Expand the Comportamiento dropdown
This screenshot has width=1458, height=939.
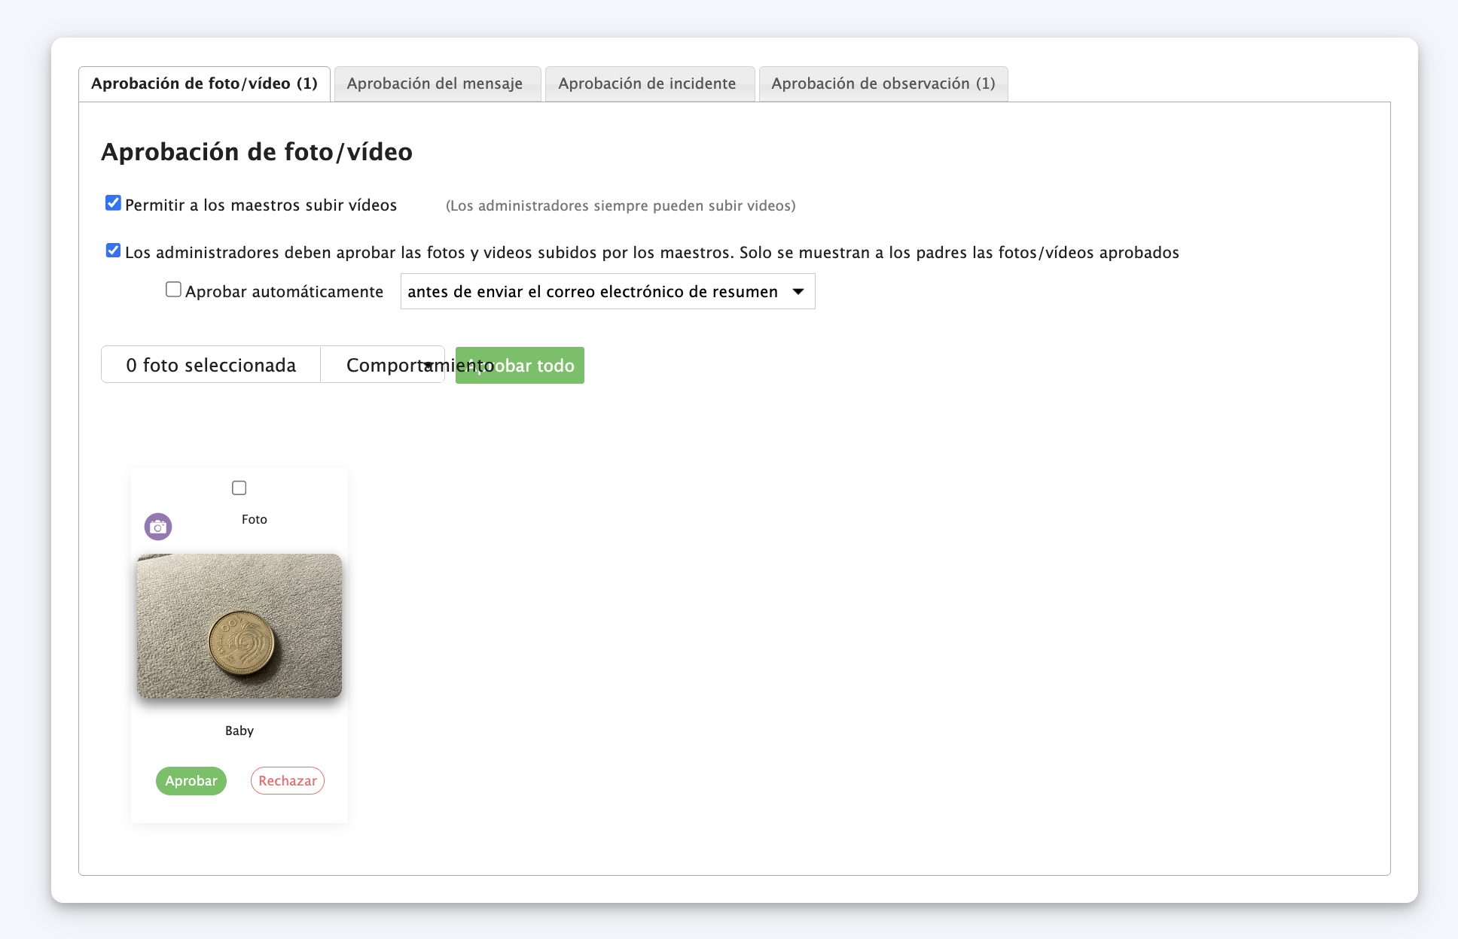(x=383, y=365)
